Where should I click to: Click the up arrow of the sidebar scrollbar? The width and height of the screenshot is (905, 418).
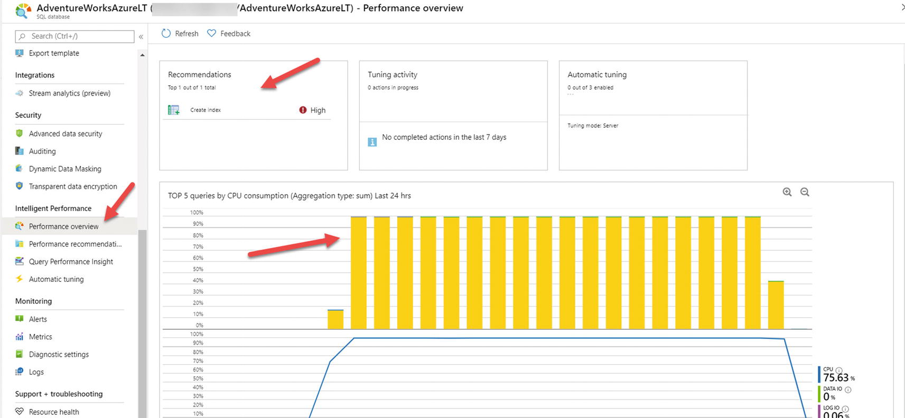(142, 55)
